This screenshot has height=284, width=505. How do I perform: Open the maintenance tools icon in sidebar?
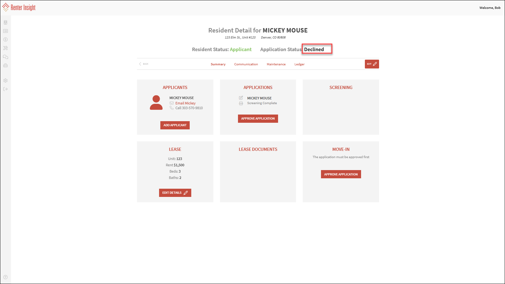[x=5, y=48]
